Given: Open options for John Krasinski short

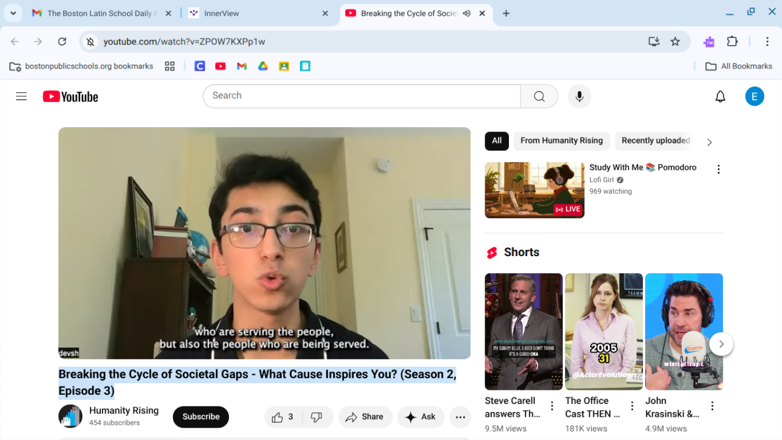Looking at the screenshot, I should click(x=712, y=406).
